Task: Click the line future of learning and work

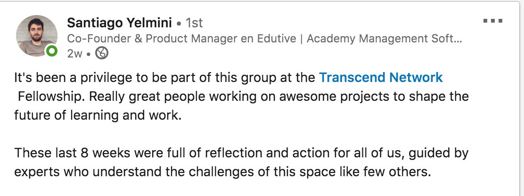Action: (98, 115)
